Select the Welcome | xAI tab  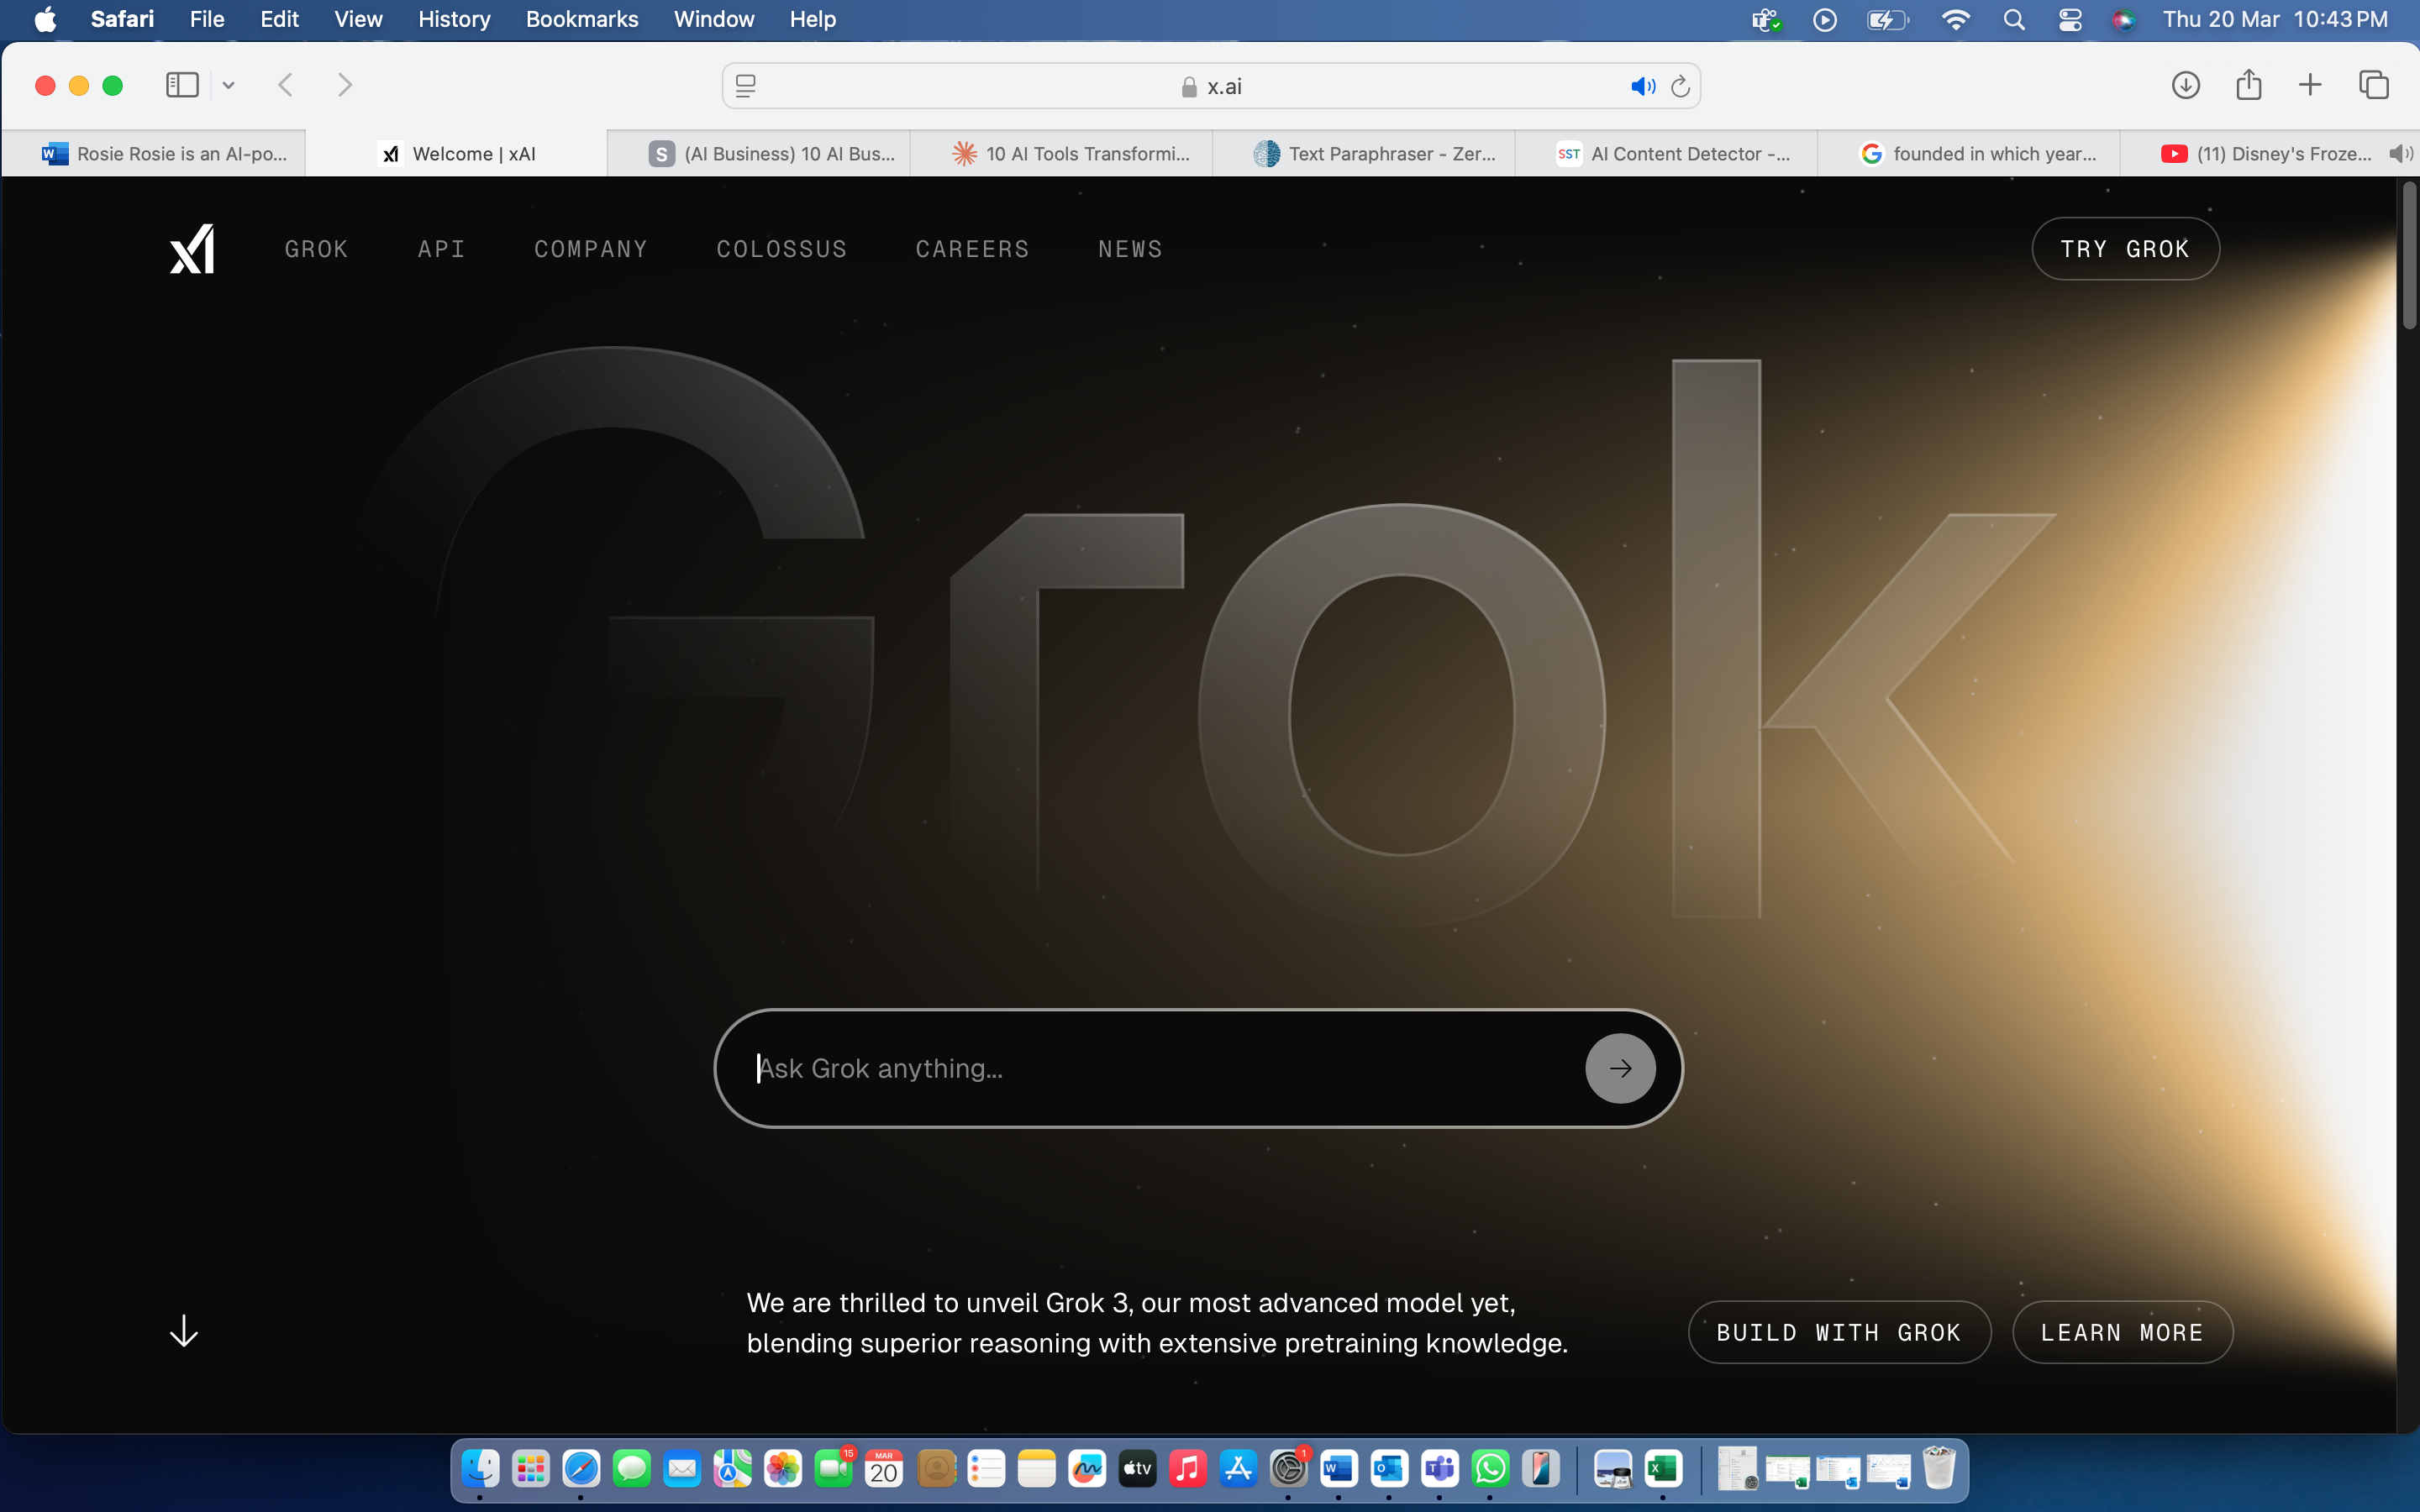click(456, 153)
